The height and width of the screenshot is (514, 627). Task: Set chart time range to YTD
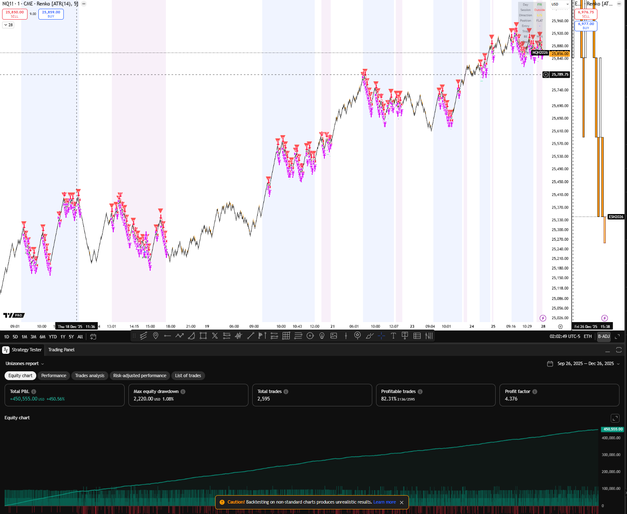click(x=53, y=337)
